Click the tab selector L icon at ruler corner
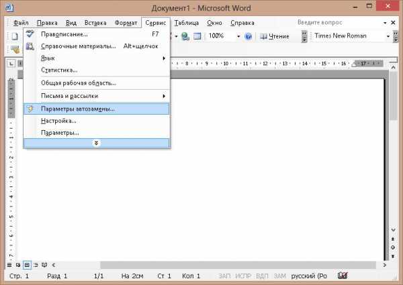 pyautogui.click(x=11, y=63)
